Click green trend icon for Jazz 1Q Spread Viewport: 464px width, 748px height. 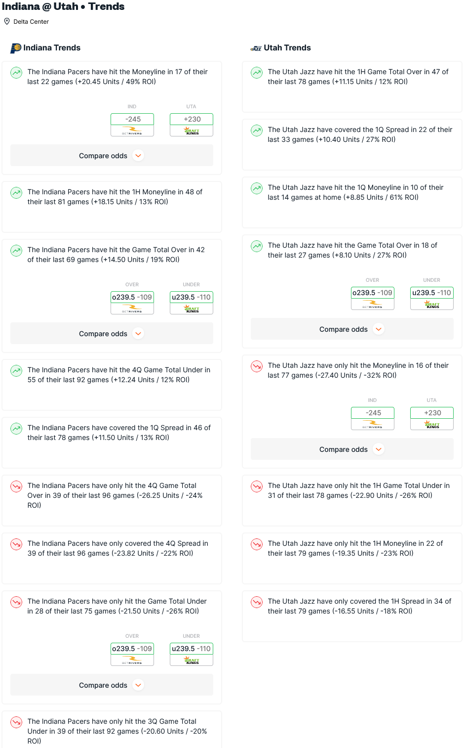[257, 131]
